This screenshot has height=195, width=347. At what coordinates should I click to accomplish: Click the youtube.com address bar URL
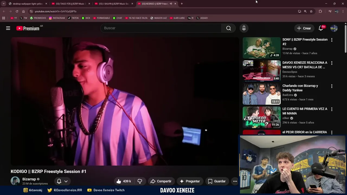(x=56, y=11)
